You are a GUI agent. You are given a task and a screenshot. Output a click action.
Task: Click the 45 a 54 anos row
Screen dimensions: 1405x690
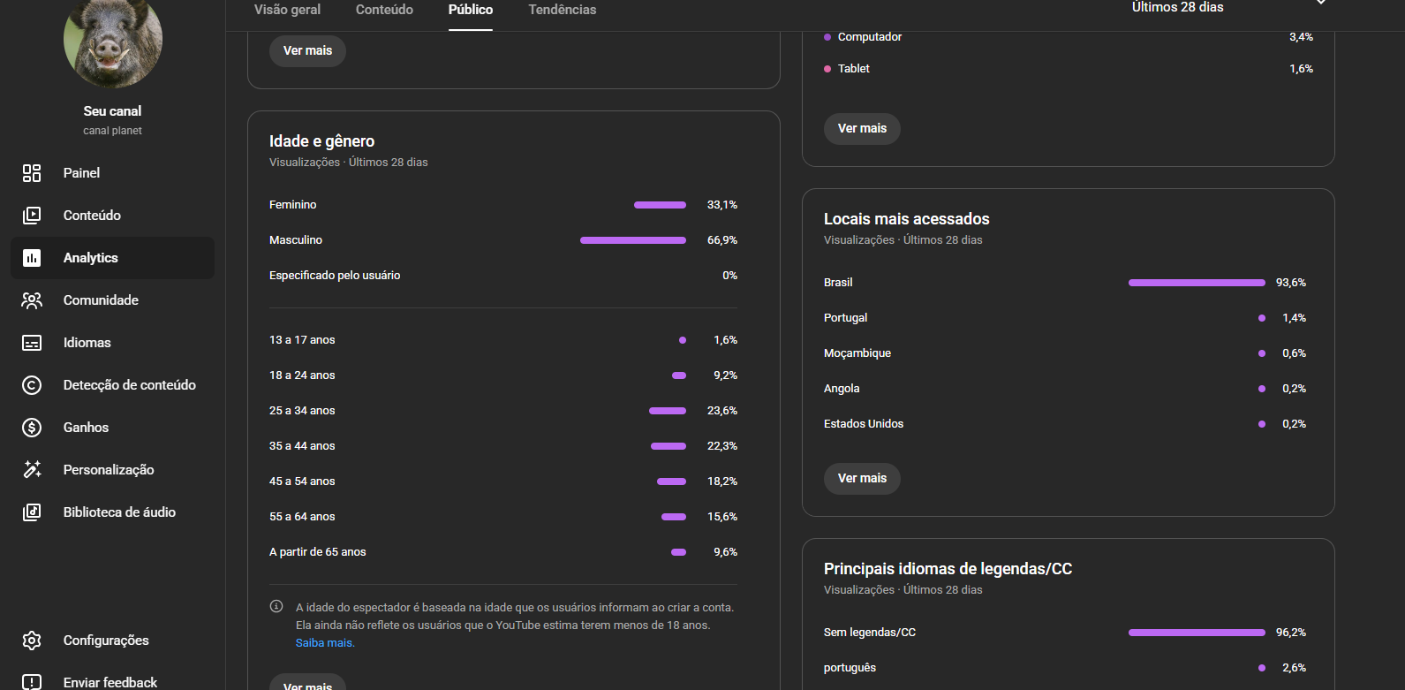pos(503,481)
